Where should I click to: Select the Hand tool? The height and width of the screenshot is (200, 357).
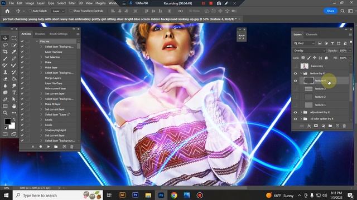[14, 106]
